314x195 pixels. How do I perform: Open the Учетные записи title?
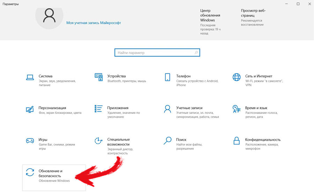(189, 108)
